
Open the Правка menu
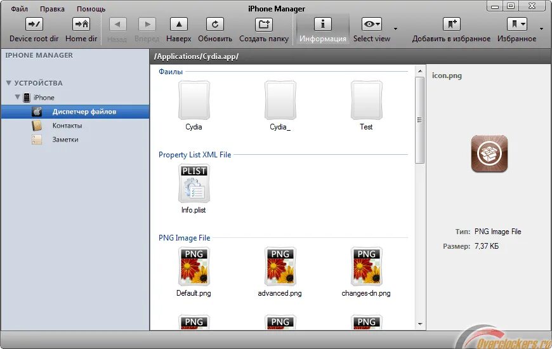52,9
